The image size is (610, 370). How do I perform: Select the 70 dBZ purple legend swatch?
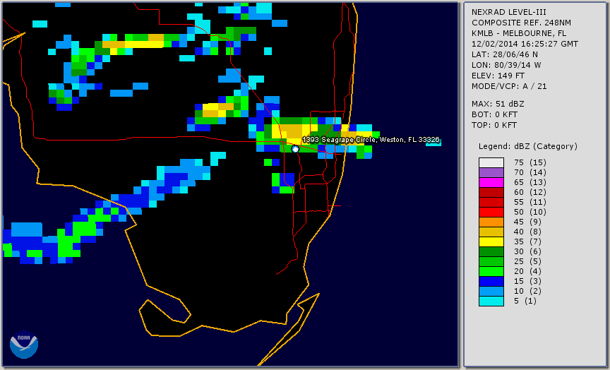[x=491, y=172]
